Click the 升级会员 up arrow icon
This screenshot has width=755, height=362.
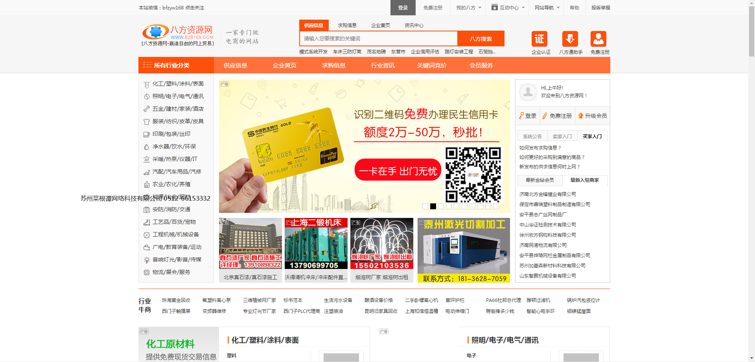pyautogui.click(x=580, y=115)
